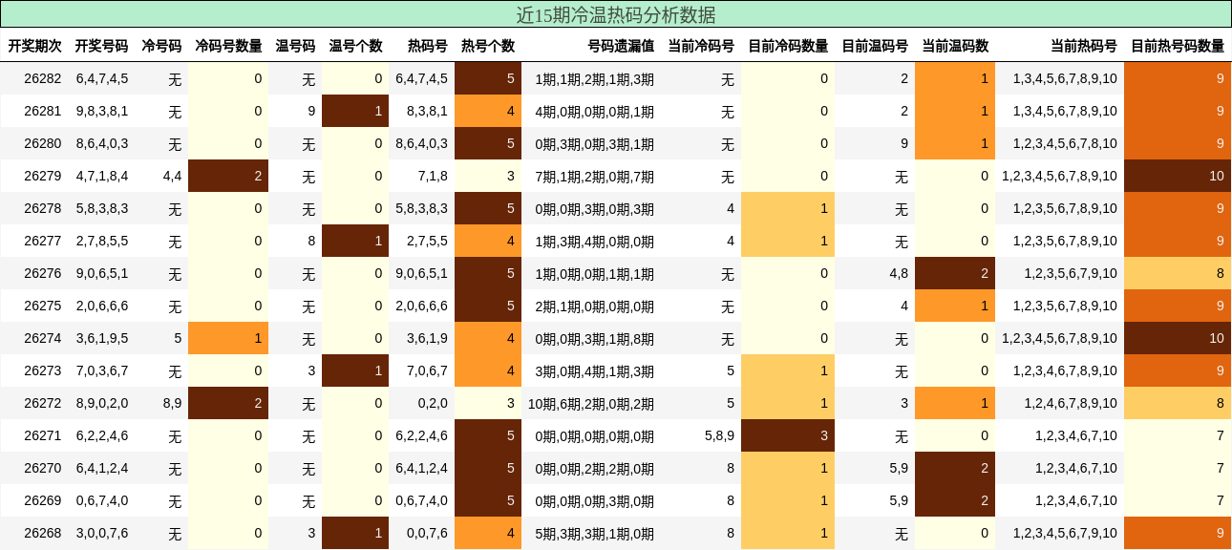Click the title 近15期冷温热码分析数据
This screenshot has width=1232, height=550.
click(616, 14)
